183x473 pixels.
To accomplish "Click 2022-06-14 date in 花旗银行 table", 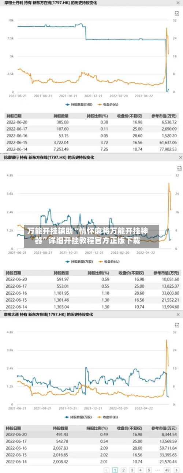I will tap(17, 306).
